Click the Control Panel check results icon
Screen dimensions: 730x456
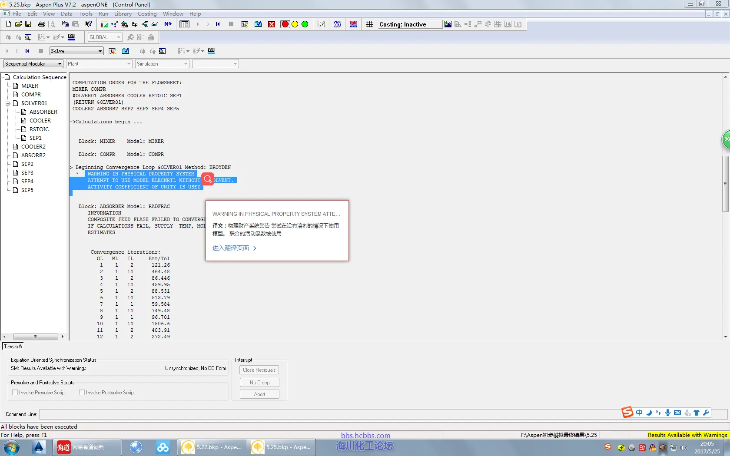[x=126, y=51]
